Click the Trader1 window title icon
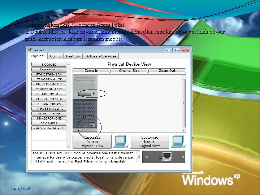The image size is (260, 195). click(x=30, y=50)
